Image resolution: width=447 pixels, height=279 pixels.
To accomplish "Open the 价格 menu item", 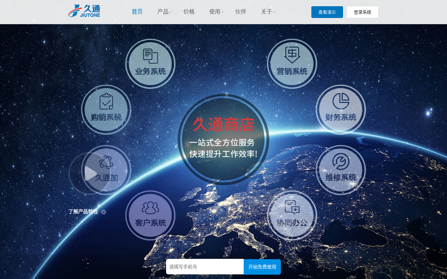I will tap(189, 12).
